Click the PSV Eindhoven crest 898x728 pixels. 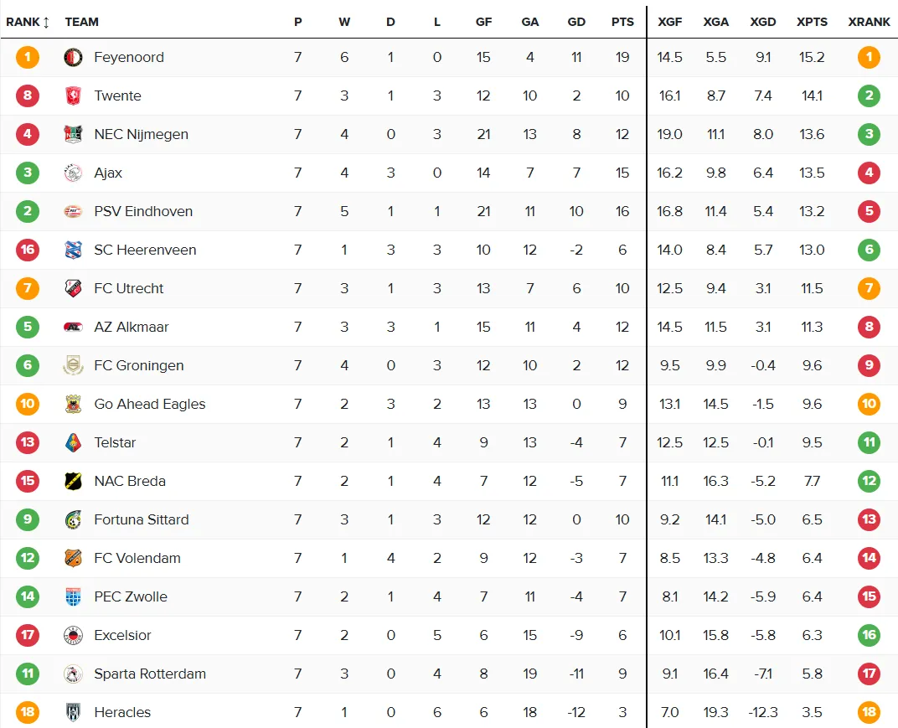click(x=74, y=211)
